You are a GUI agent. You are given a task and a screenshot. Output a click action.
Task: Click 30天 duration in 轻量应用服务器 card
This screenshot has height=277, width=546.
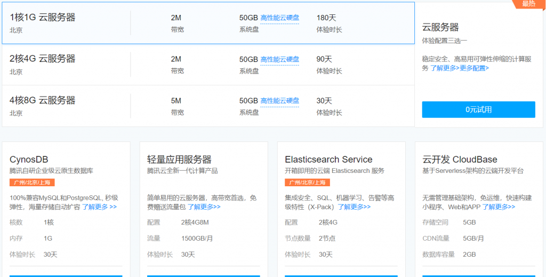click(188, 255)
